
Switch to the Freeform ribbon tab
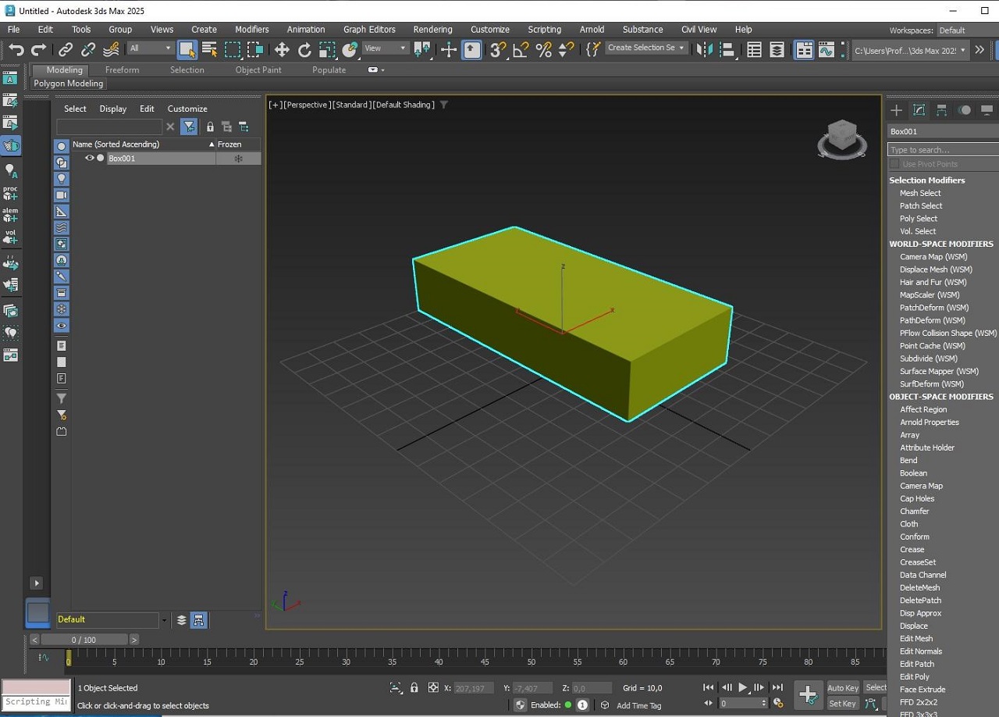tap(122, 70)
